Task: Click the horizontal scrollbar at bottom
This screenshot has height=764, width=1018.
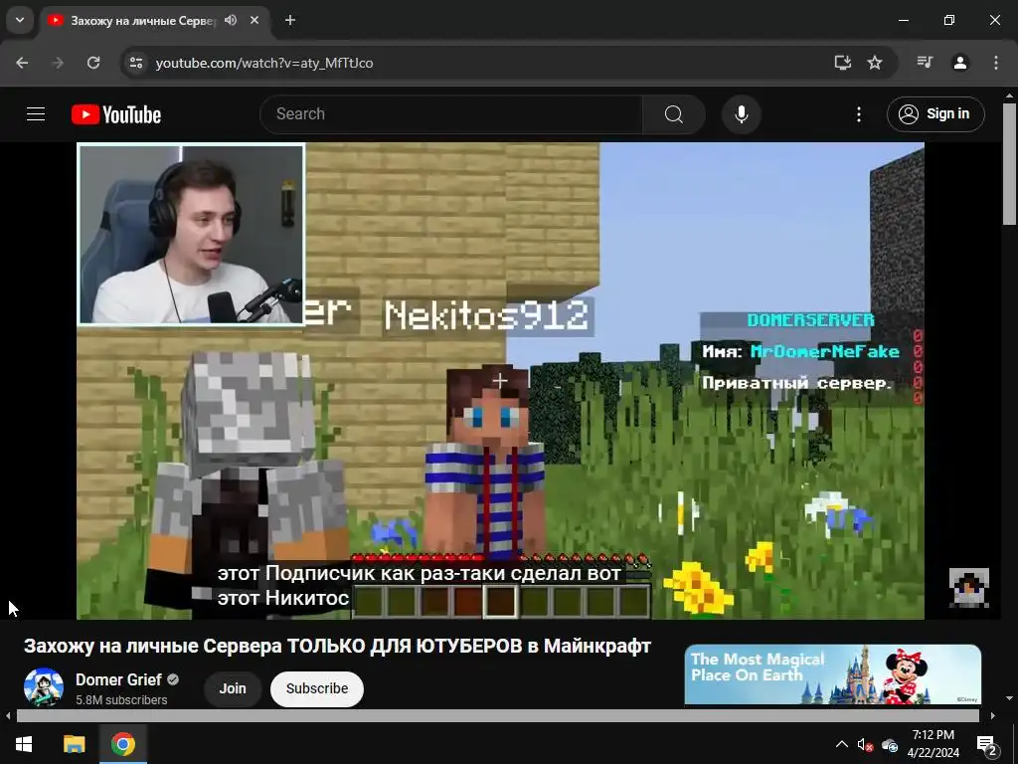Action: point(497,716)
